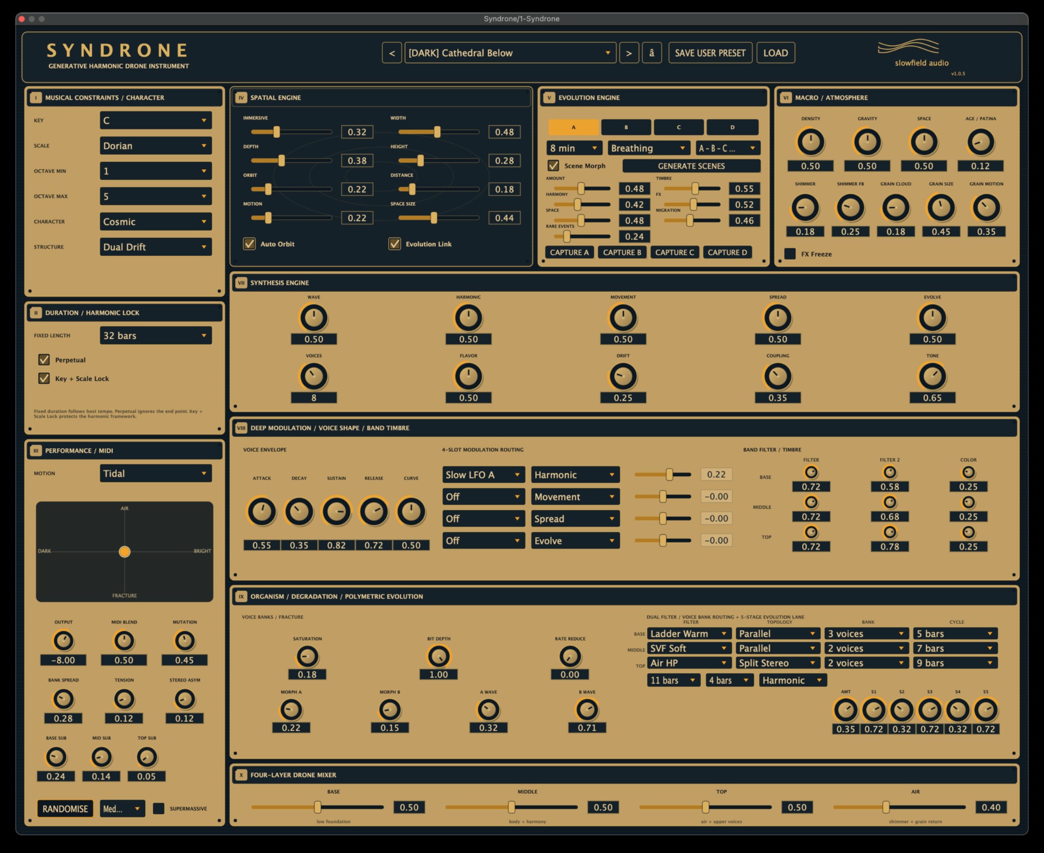Open the Scale dropdown showing Dorian
The width and height of the screenshot is (1044, 853).
coord(155,146)
